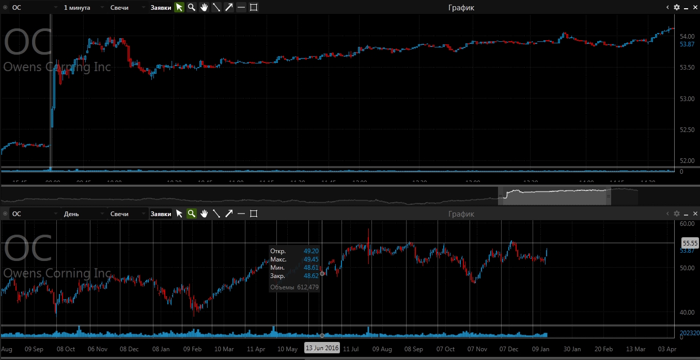Open the '1 минута' timeframe dropdown
This screenshot has width=700, height=360.
point(83,8)
